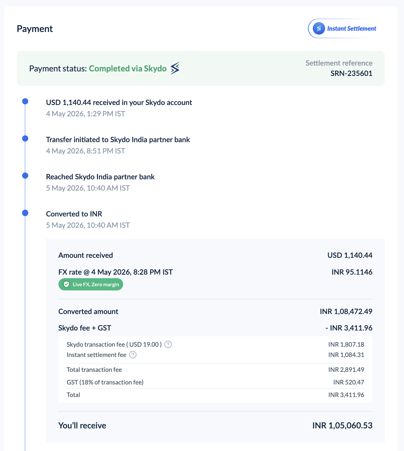This screenshot has width=404, height=451.
Task: Click settlement reference SRN-235601
Action: [x=351, y=73]
